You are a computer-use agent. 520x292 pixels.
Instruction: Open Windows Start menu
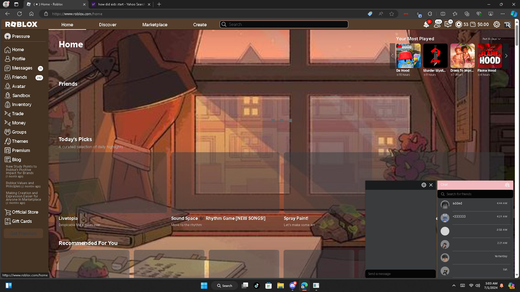click(x=204, y=286)
